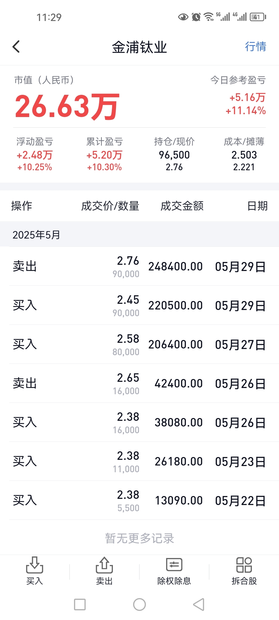Image resolution: width=279 pixels, height=620 pixels.
Task: Tap the 26.63万 market value figure
Action: (x=67, y=106)
